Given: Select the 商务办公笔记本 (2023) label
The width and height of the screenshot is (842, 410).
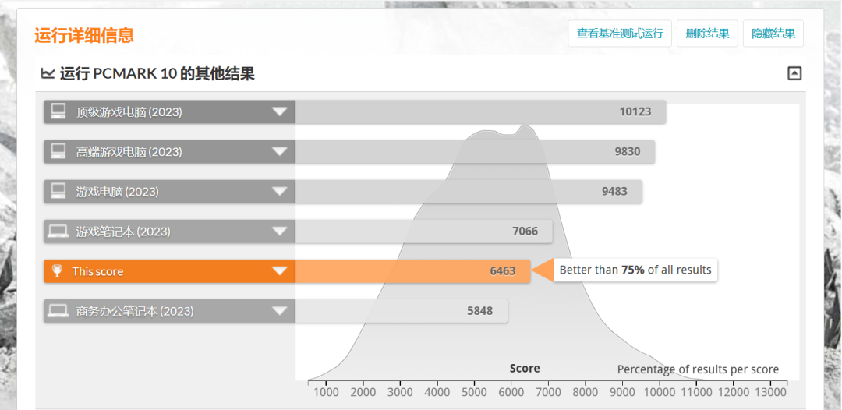Looking at the screenshot, I should (x=135, y=311).
